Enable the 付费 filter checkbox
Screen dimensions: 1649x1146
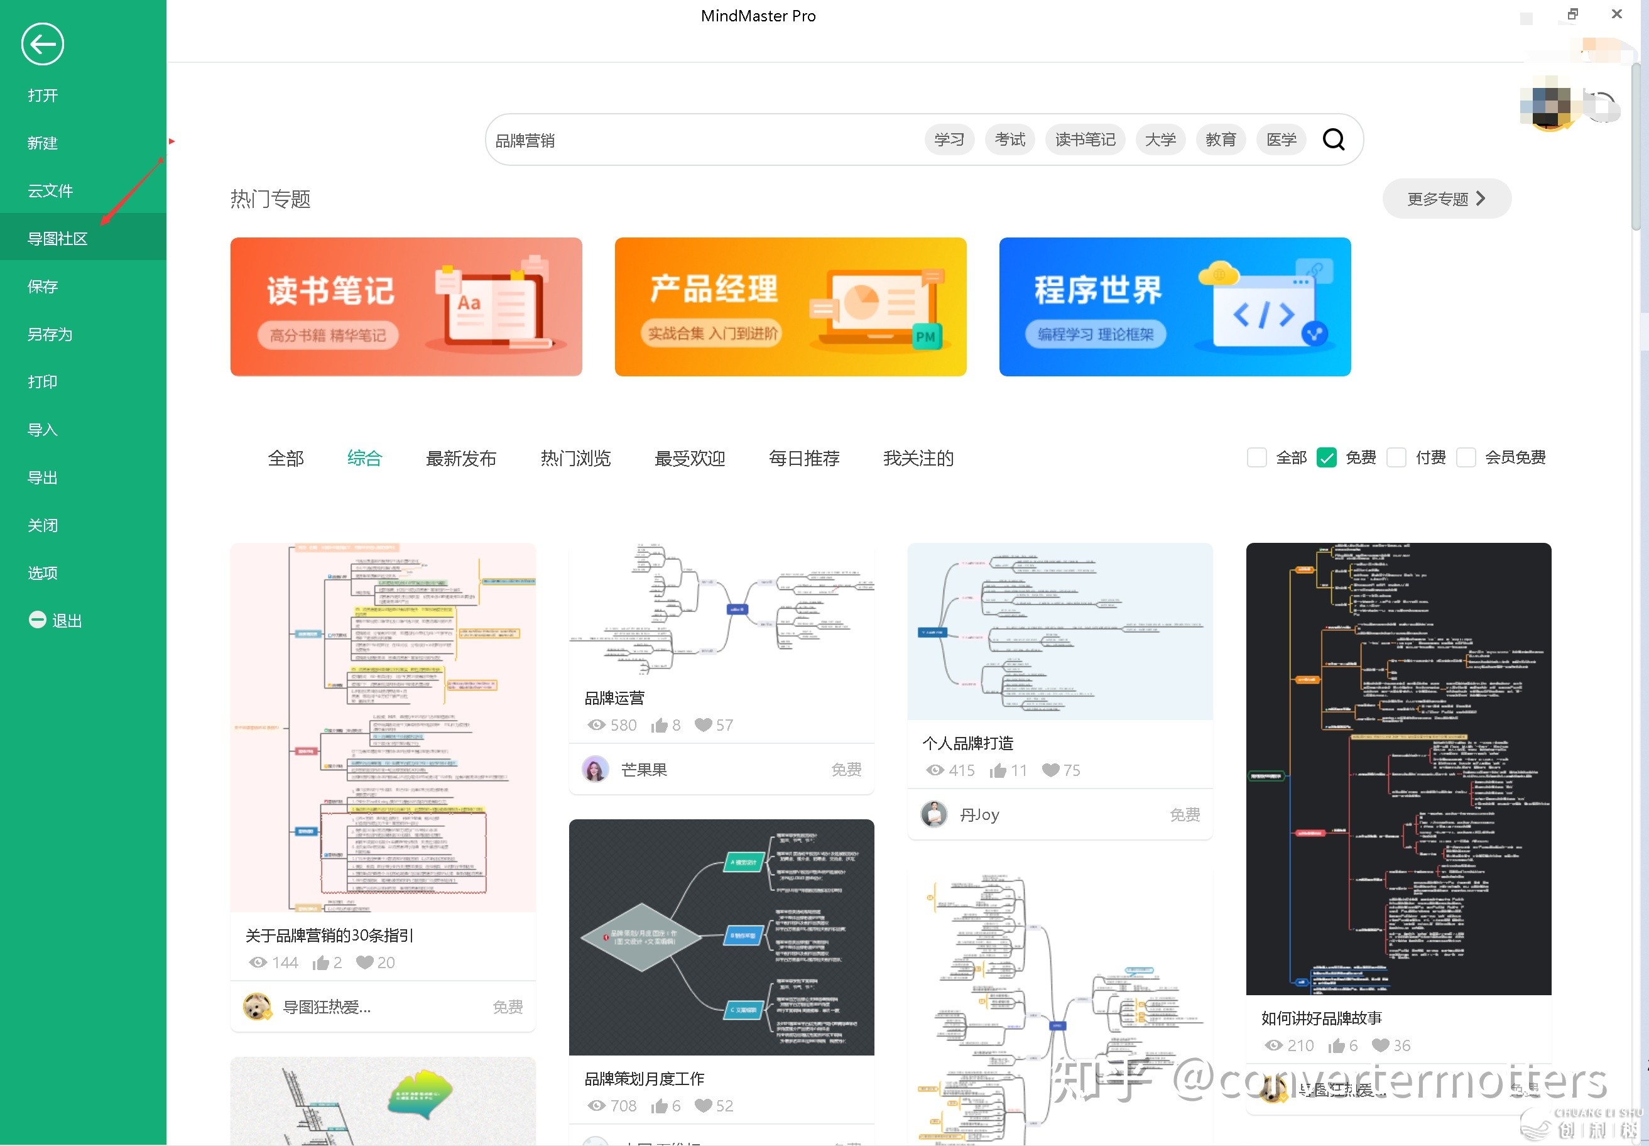point(1396,457)
